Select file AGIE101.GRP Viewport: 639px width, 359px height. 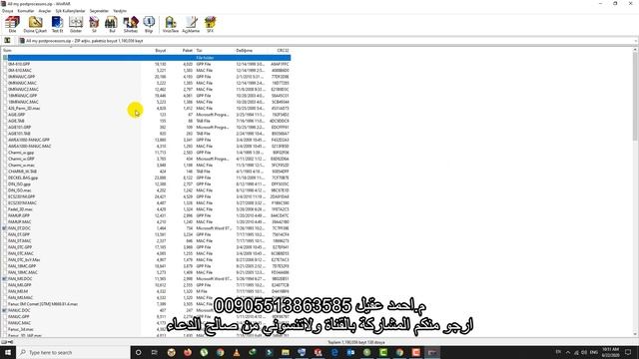coord(20,127)
